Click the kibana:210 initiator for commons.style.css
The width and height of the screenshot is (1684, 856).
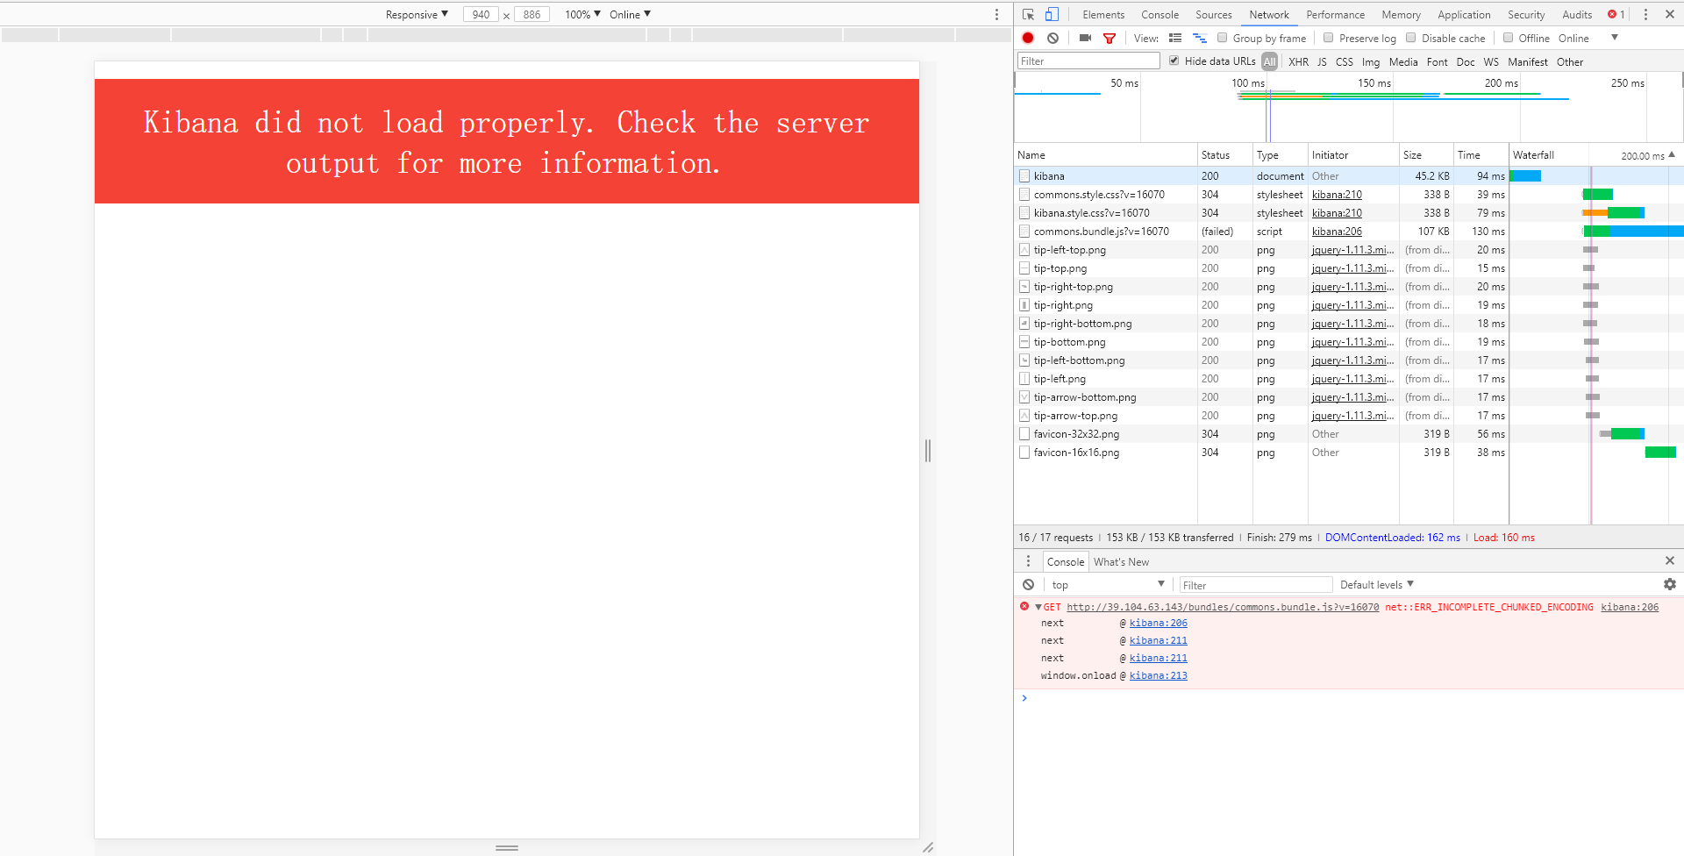pos(1337,195)
